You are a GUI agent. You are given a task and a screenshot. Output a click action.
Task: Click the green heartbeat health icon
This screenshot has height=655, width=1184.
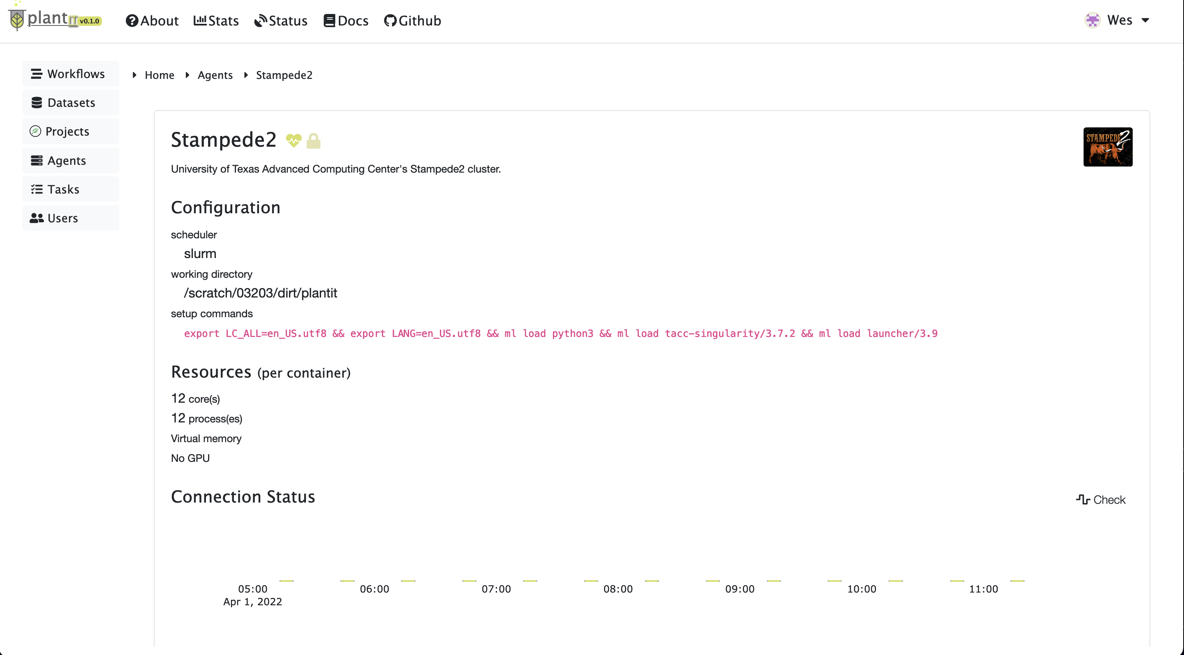tap(294, 140)
